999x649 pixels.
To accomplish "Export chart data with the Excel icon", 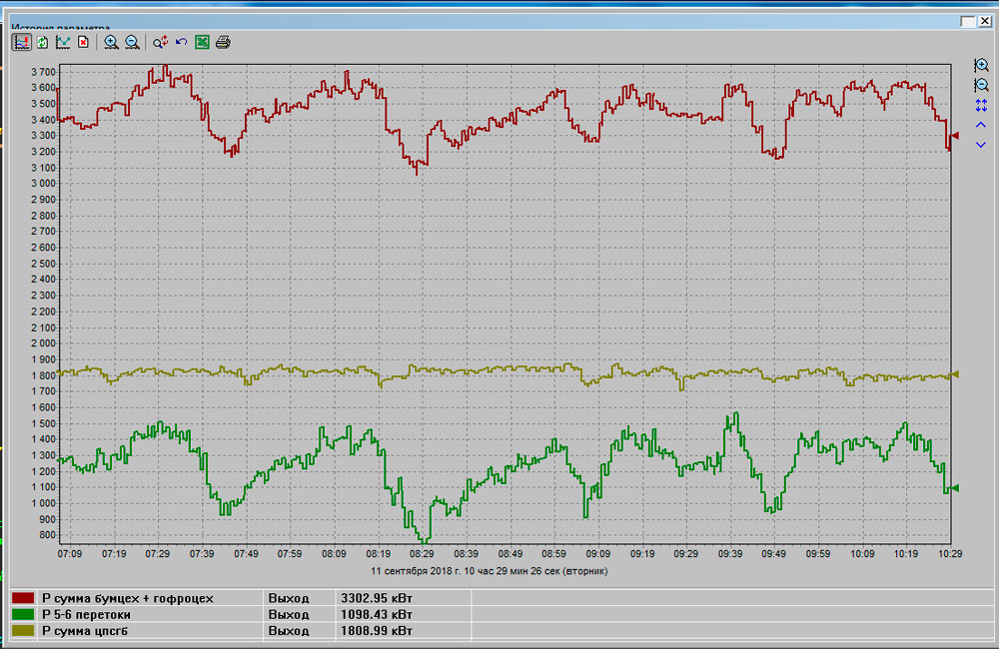I will 202,42.
